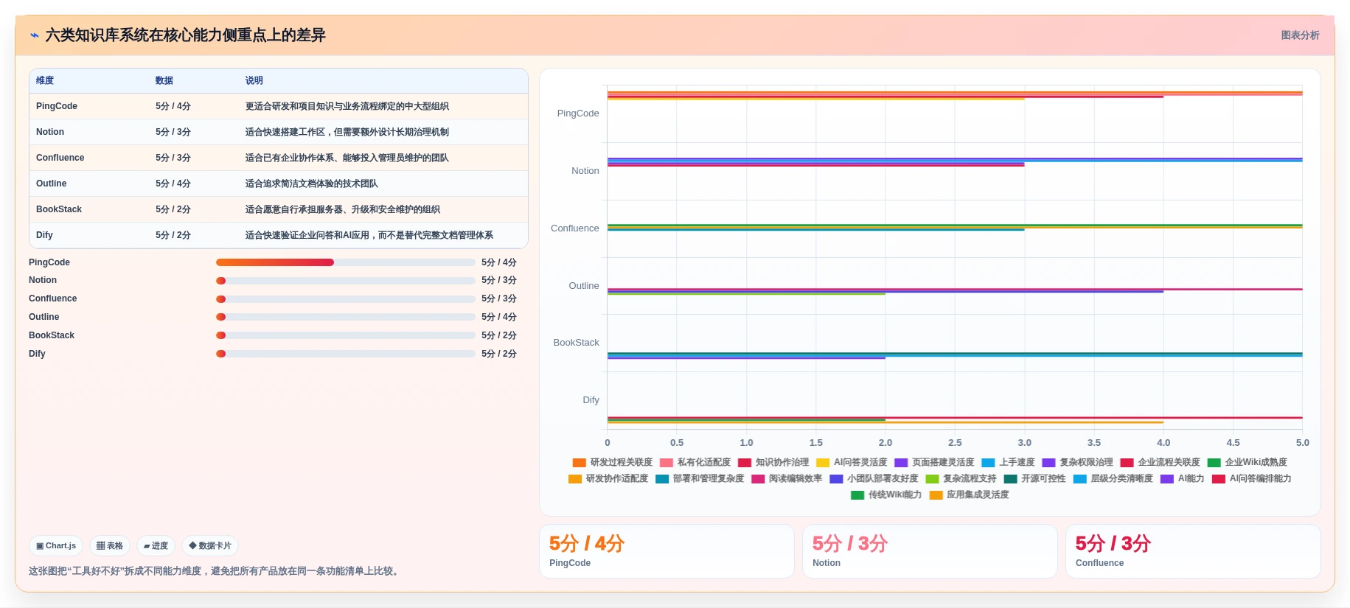Click the 进度 tag pill

(156, 545)
